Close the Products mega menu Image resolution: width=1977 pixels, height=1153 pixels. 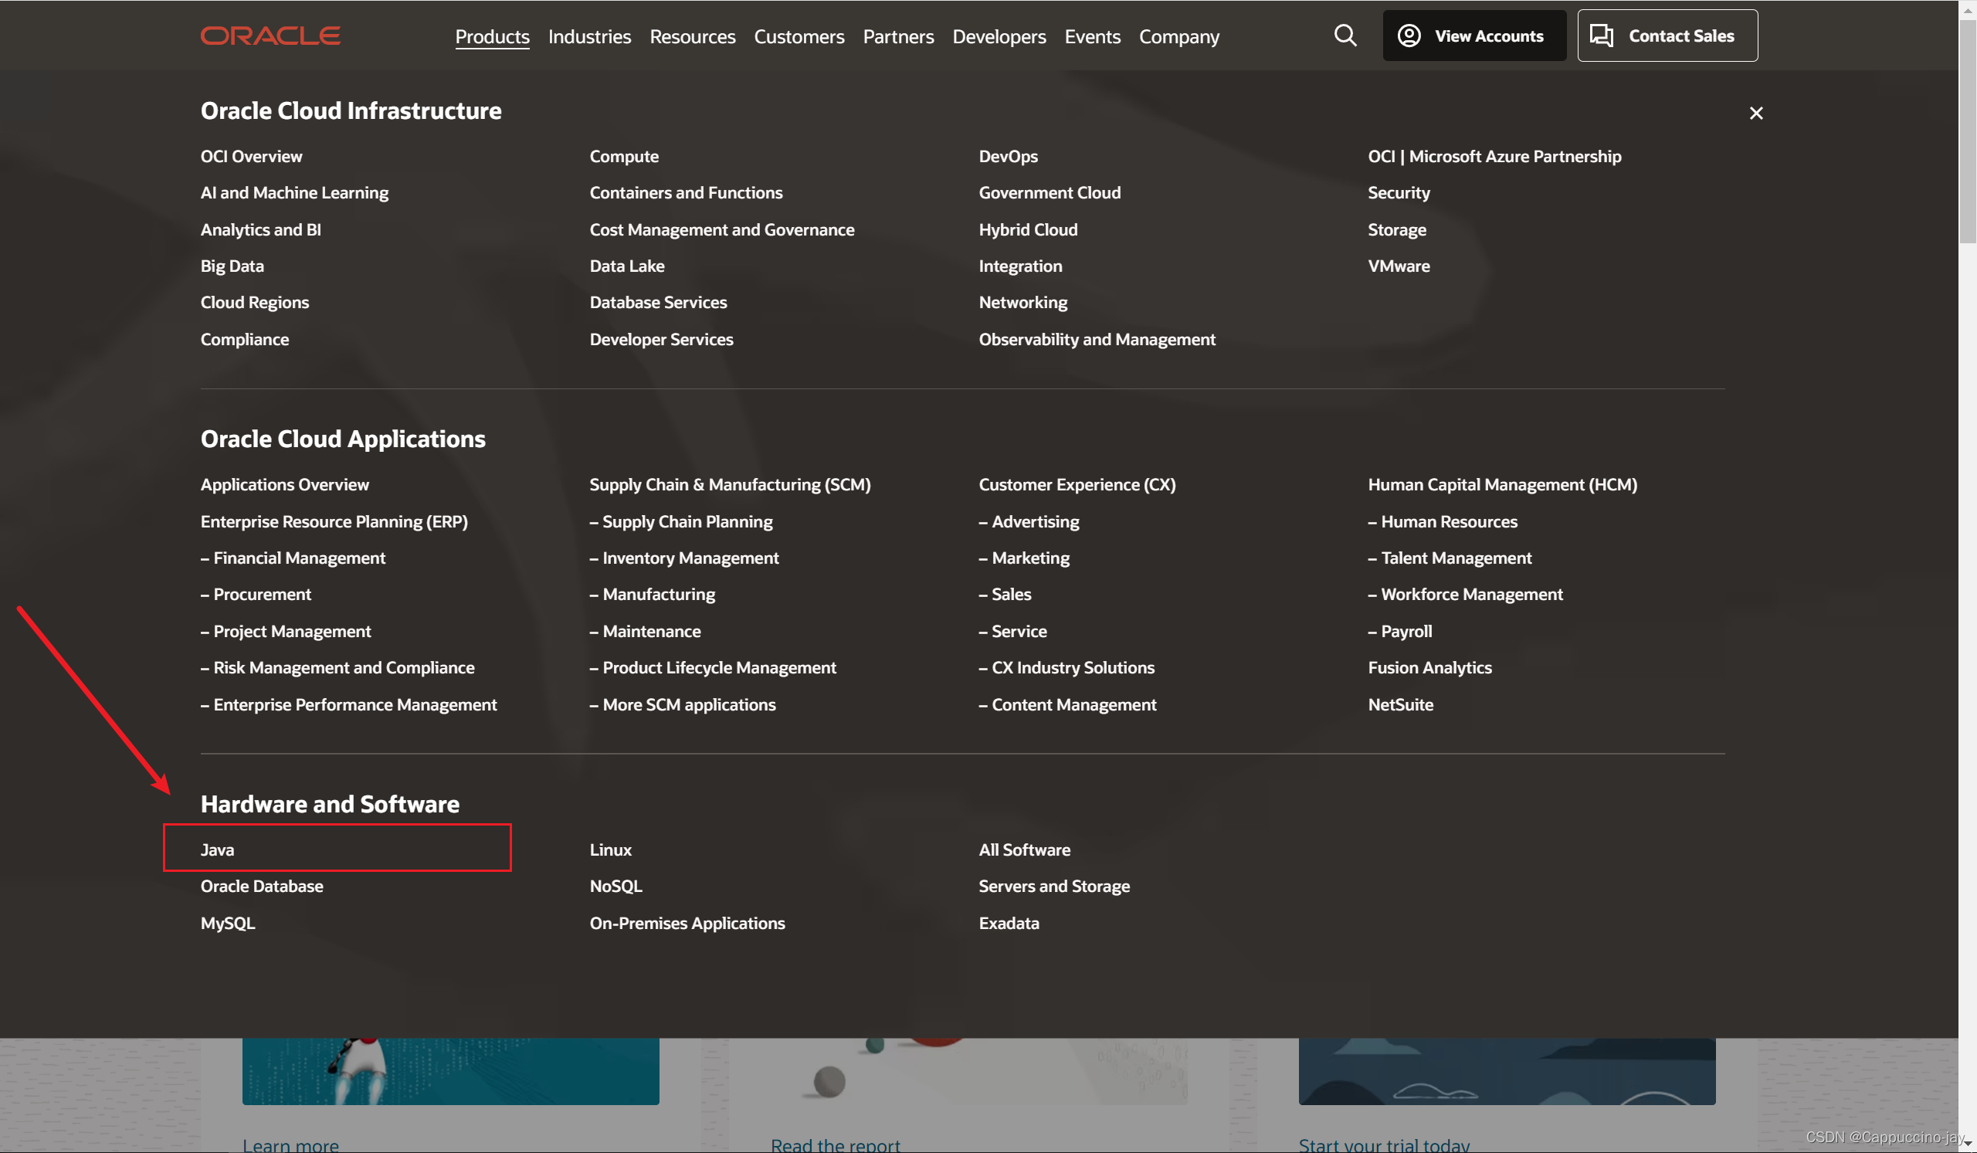(1756, 114)
